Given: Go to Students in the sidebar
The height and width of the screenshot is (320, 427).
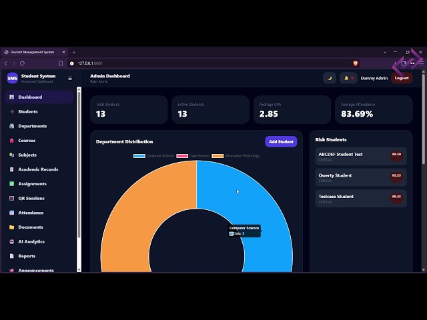Looking at the screenshot, I should pyautogui.click(x=39, y=111).
